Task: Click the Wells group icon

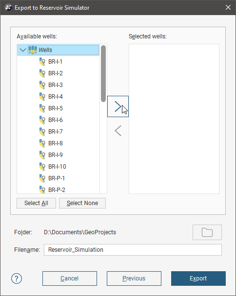Action: coord(33,50)
